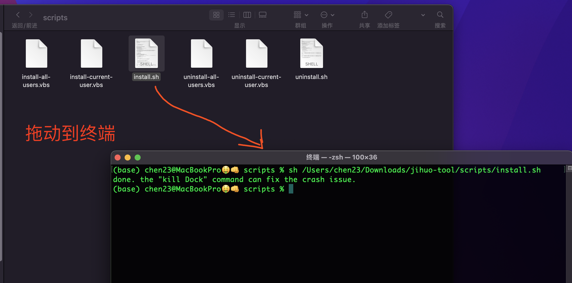Screen dimensions: 572x283
Task: Click the Terminal scrollbar top marker
Action: [x=570, y=168]
